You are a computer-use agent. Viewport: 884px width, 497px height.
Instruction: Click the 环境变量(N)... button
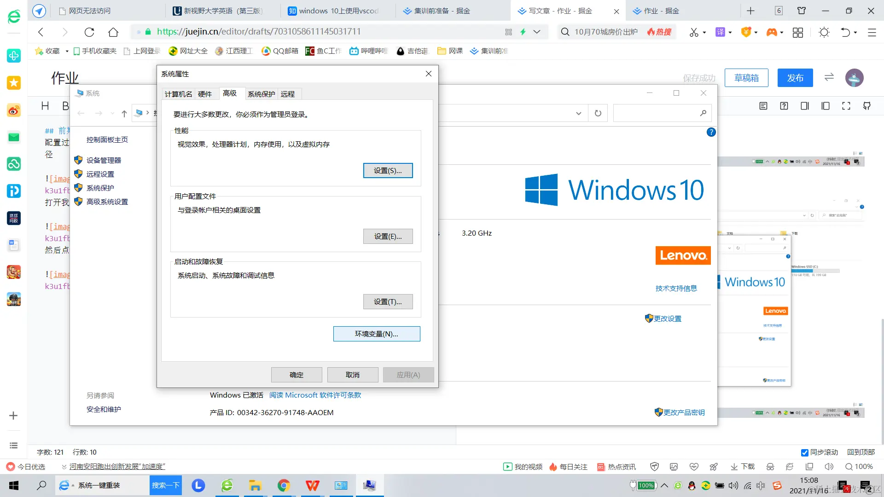pos(376,334)
